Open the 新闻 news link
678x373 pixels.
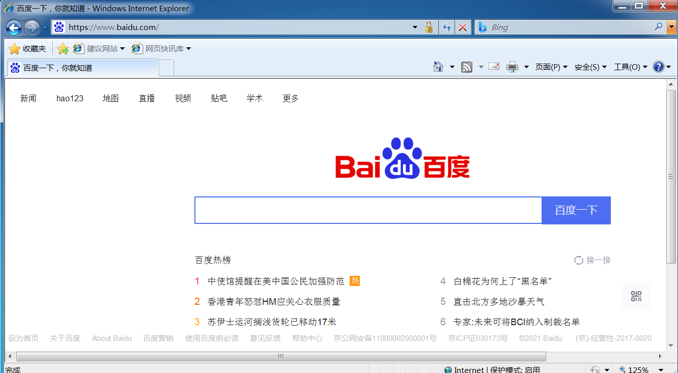coord(28,98)
